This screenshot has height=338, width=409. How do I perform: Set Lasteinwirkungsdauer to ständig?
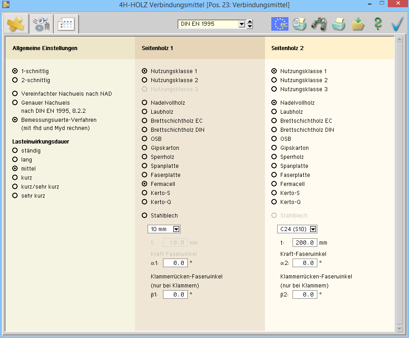(x=15, y=151)
